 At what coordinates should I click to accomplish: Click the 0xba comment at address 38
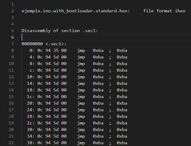[x=122, y=143]
